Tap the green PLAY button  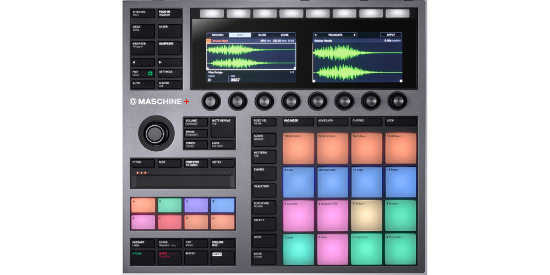tap(143, 258)
